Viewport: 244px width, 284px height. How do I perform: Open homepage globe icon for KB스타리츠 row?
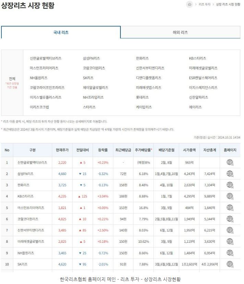click(x=230, y=196)
